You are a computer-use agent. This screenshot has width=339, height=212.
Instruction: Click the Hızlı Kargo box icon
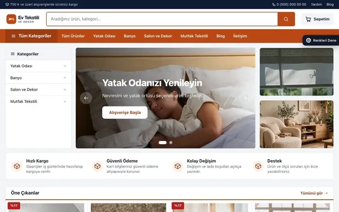(17, 166)
